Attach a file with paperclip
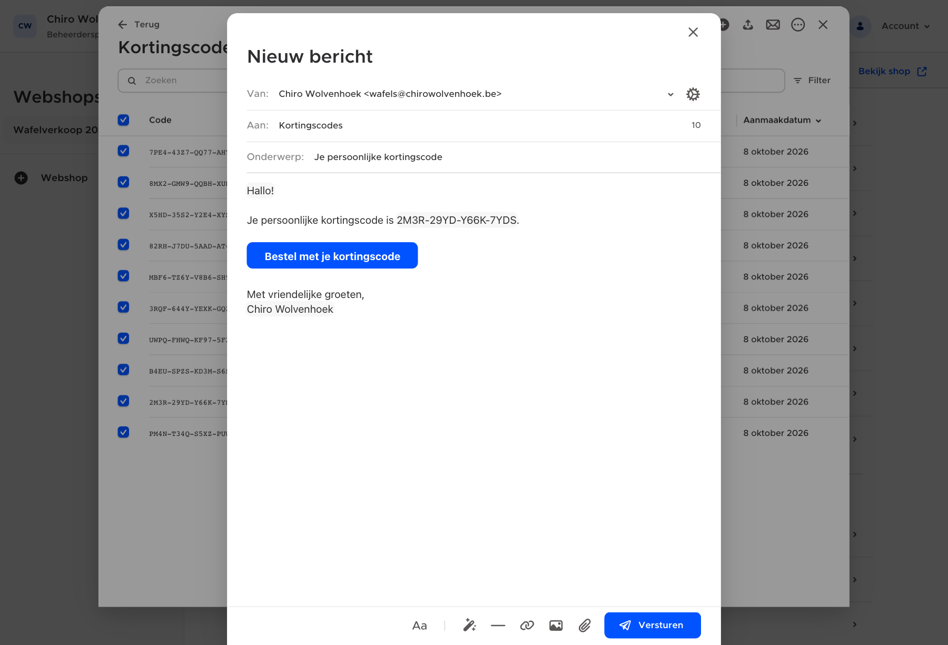 [x=585, y=626]
